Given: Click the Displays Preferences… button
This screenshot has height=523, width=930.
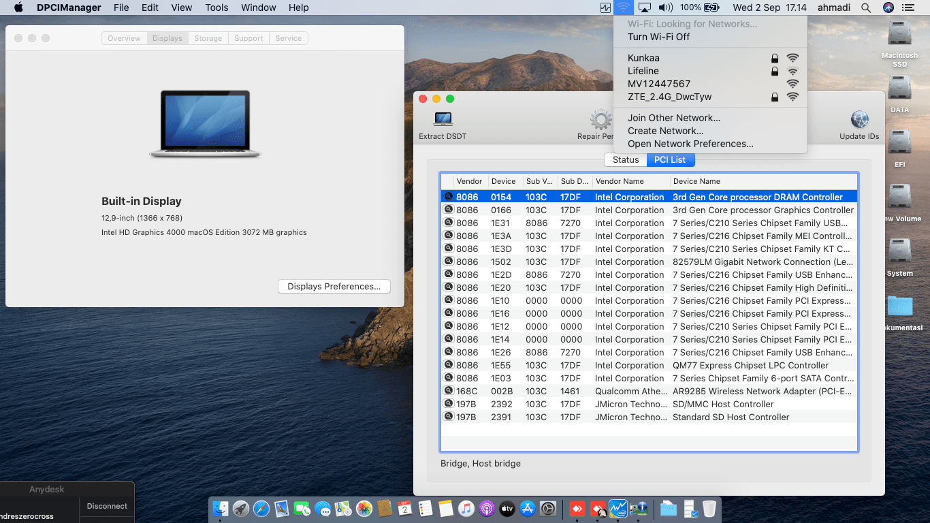Looking at the screenshot, I should [334, 287].
